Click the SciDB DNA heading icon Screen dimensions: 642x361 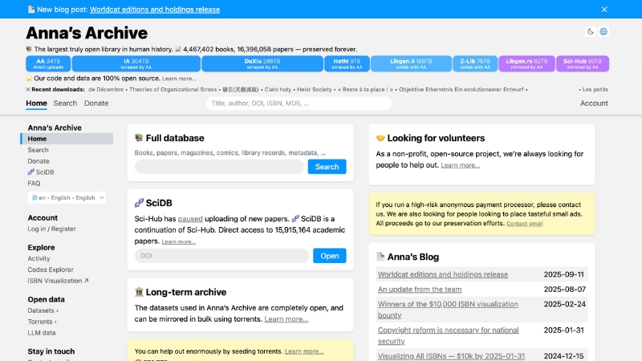tap(139, 203)
